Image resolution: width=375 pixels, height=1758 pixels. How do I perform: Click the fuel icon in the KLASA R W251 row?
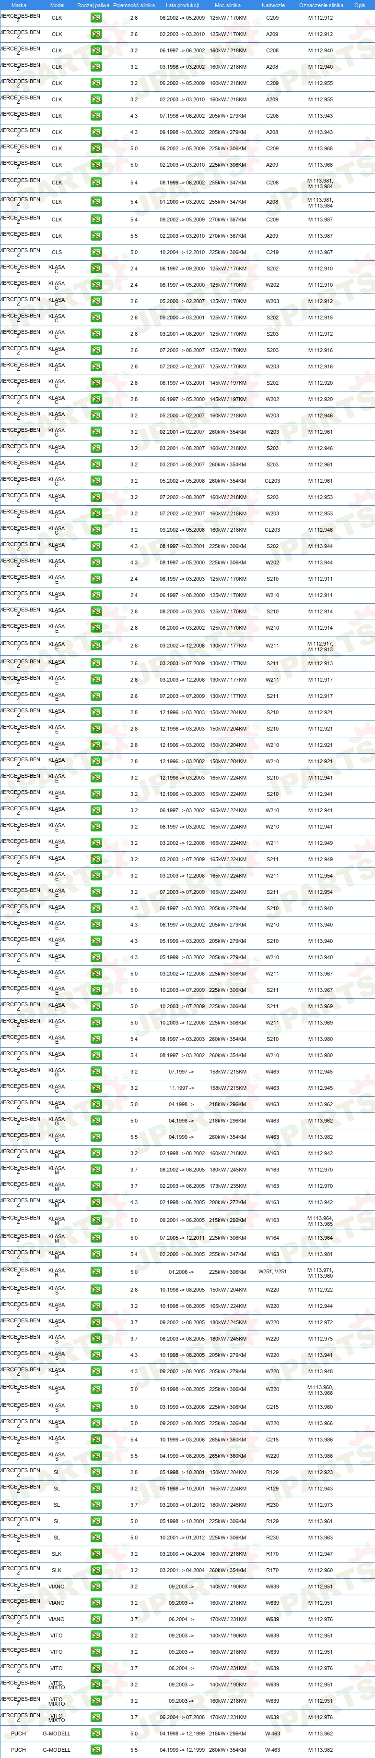(x=96, y=1273)
